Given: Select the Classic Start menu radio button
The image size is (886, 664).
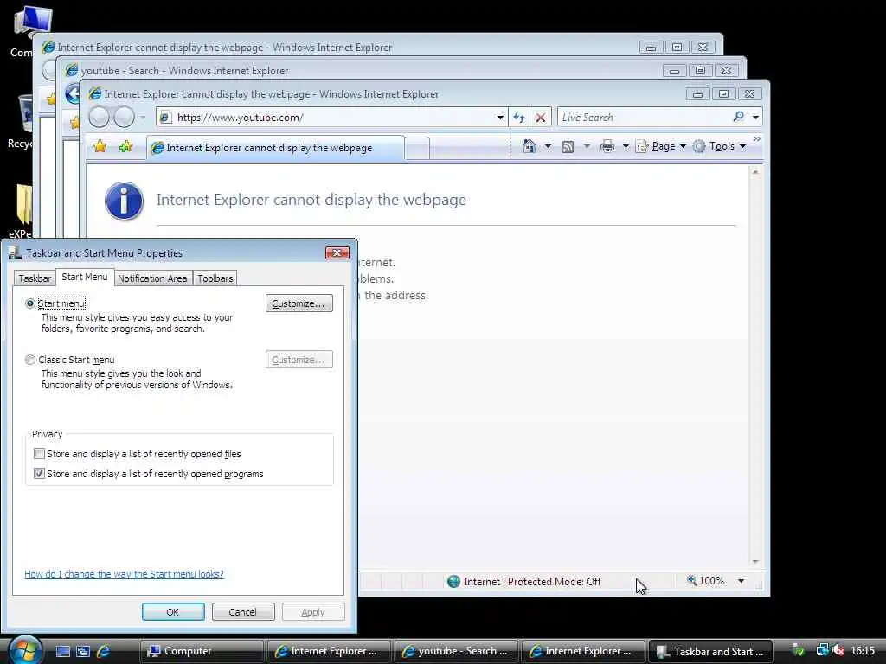Looking at the screenshot, I should click(30, 360).
